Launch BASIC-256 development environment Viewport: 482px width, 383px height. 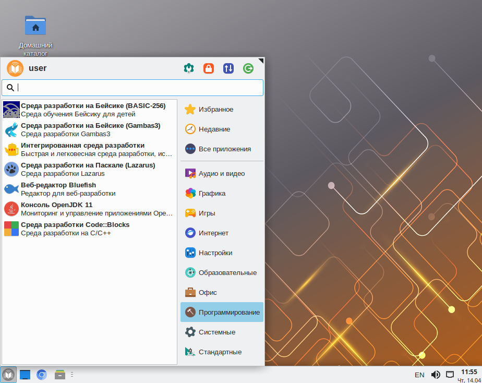point(89,110)
